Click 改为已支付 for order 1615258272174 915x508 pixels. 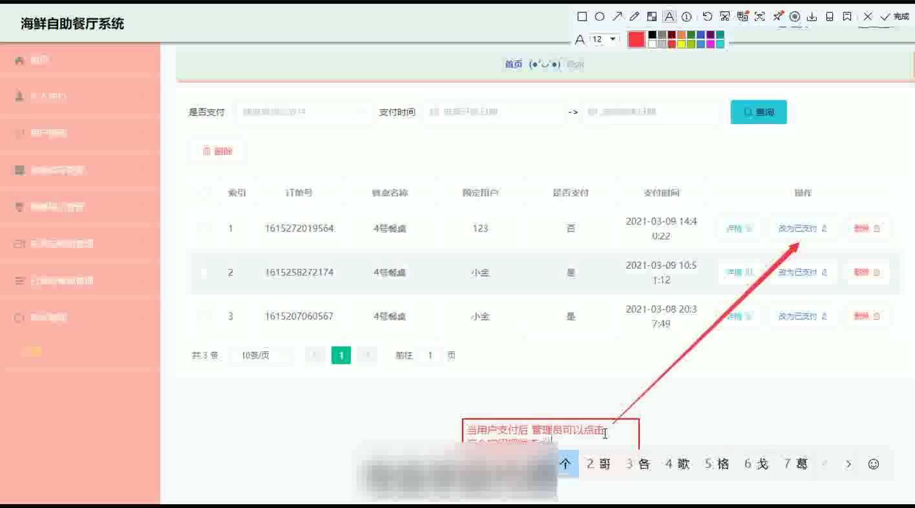803,273
